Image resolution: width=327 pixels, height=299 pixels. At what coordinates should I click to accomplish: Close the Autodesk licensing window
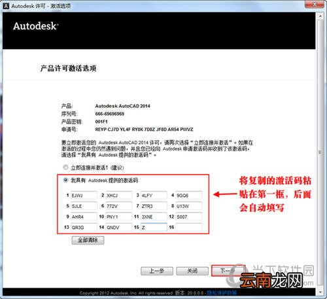coord(314,5)
